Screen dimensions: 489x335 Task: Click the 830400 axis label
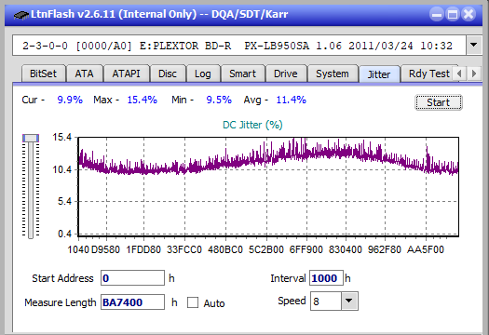[346, 249]
